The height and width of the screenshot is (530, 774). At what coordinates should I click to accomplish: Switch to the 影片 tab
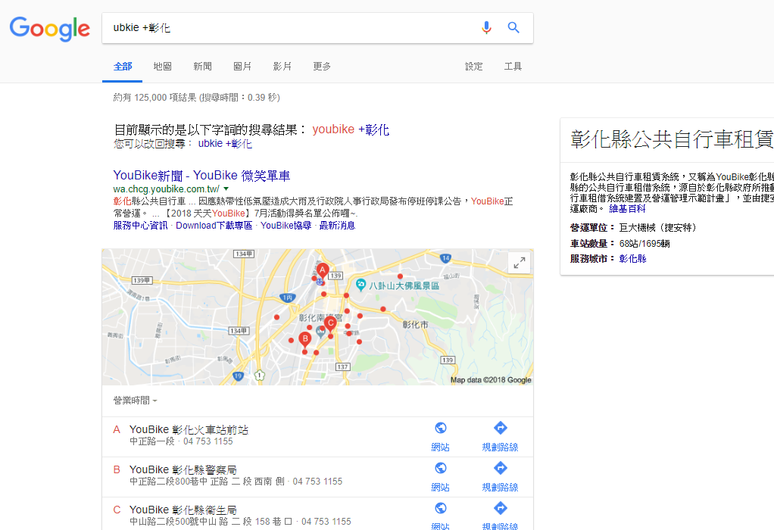pos(282,66)
